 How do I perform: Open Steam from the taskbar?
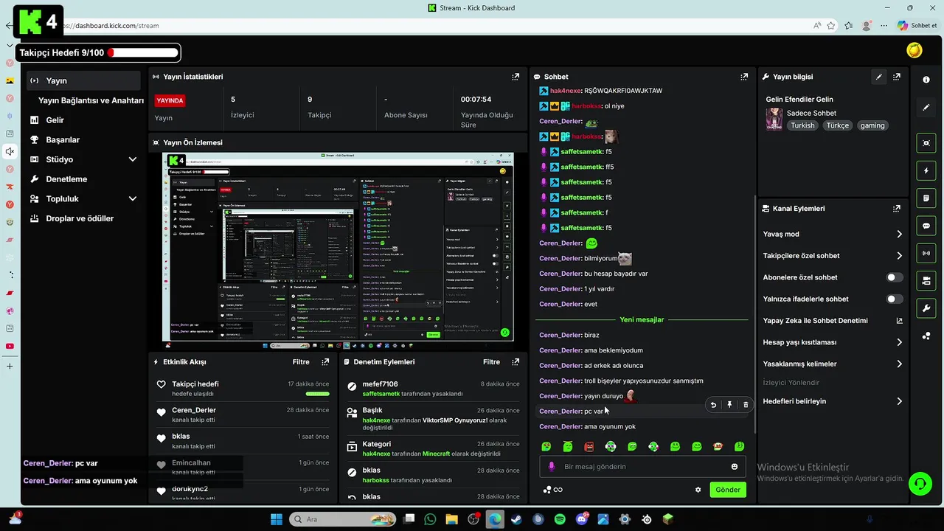pos(516,519)
